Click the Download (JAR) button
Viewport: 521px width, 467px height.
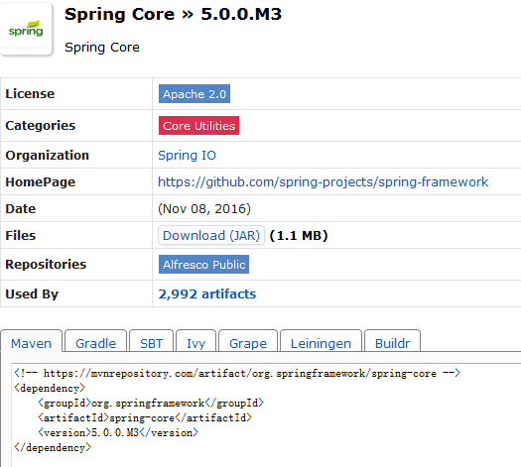211,235
